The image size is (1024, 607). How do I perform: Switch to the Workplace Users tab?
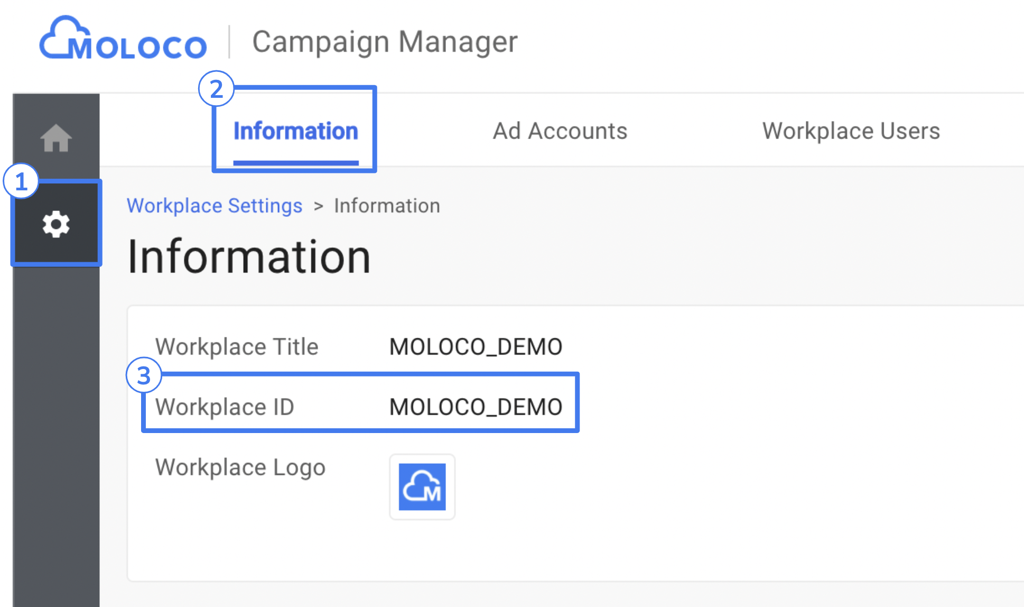(851, 131)
